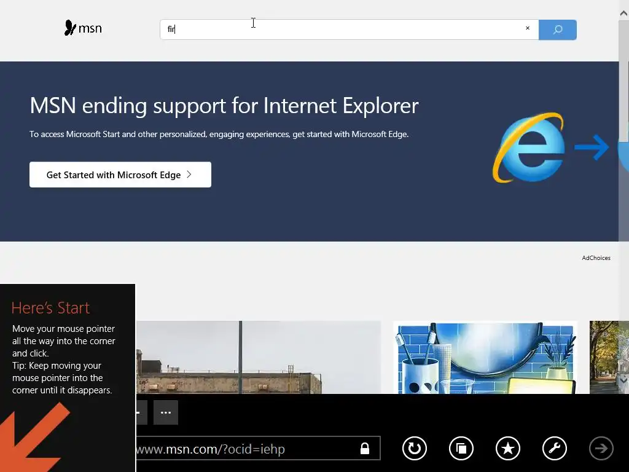Click the MSN butterfly logo
This screenshot has height=472, width=629.
(x=83, y=28)
